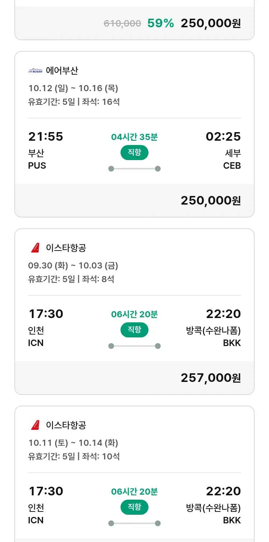
Task: Click the 04시간 35분 flight duration
Action: (134, 137)
